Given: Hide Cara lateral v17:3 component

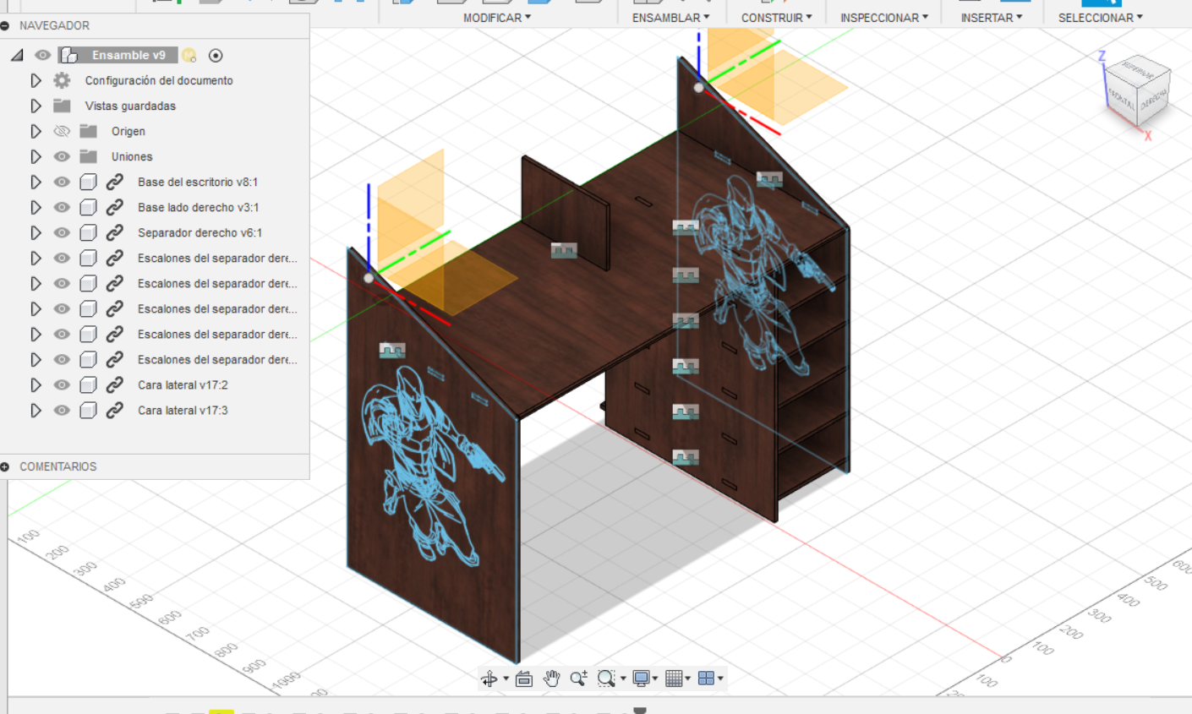Looking at the screenshot, I should tap(62, 410).
